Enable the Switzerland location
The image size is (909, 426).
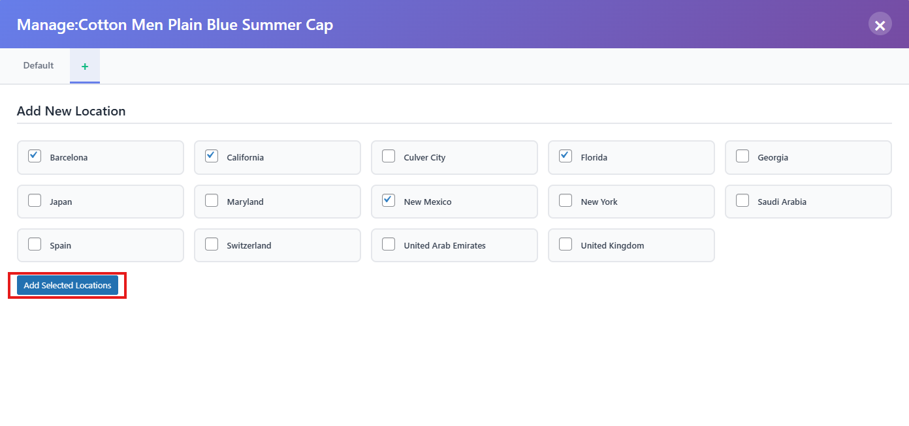(x=212, y=245)
